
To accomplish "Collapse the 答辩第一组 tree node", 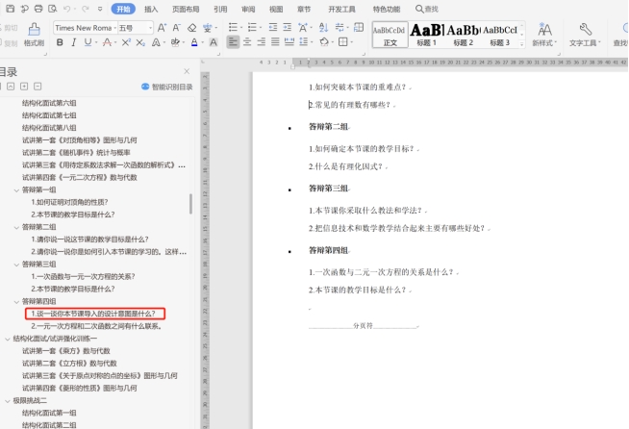I will point(16,190).
